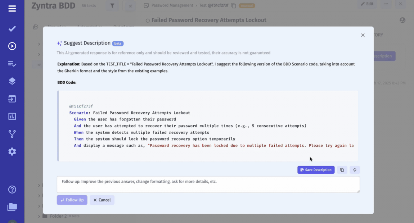Open the Settings gear in the sidebar

[x=12, y=151]
